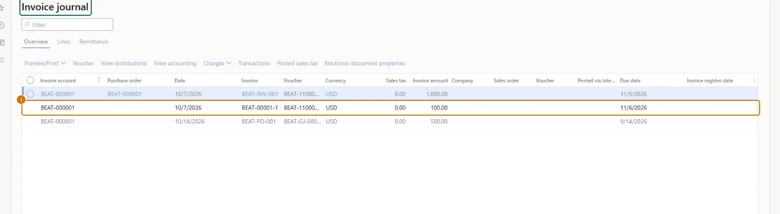The height and width of the screenshot is (214, 780).
Task: Click invoice amount 100.00
Action: (439, 108)
